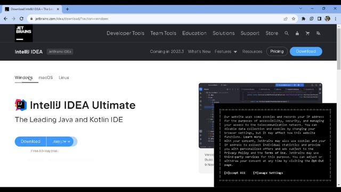The height and width of the screenshot is (192, 341).
Task: Open the Chrome profile avatar
Action: [328, 19]
